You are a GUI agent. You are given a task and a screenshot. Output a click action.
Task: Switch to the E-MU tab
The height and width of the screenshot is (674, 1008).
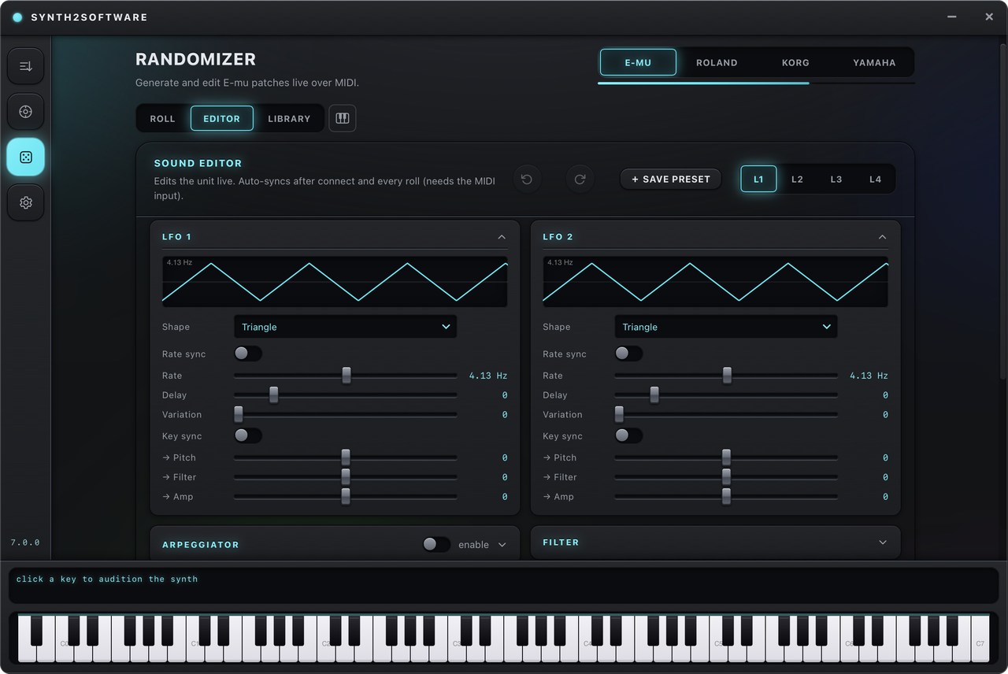tap(638, 62)
